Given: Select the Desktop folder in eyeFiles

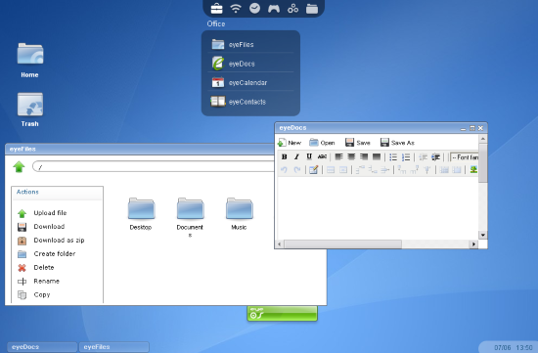Looking at the screenshot, I should point(141,214).
